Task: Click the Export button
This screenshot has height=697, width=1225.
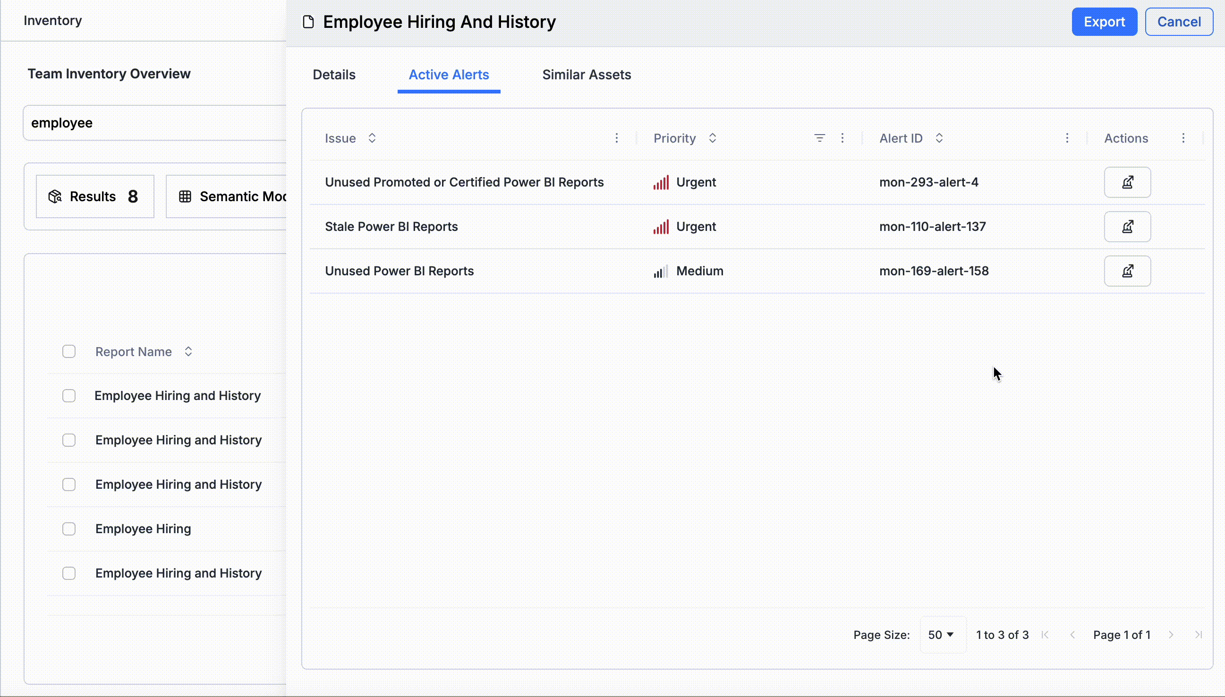Action: pos(1104,22)
